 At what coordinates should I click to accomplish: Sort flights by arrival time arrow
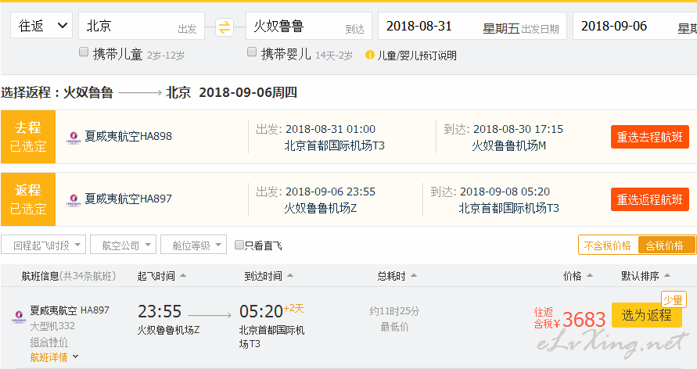[290, 276]
